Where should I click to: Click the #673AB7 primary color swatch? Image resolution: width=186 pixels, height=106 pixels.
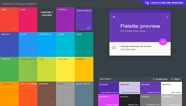click(x=151, y=88)
